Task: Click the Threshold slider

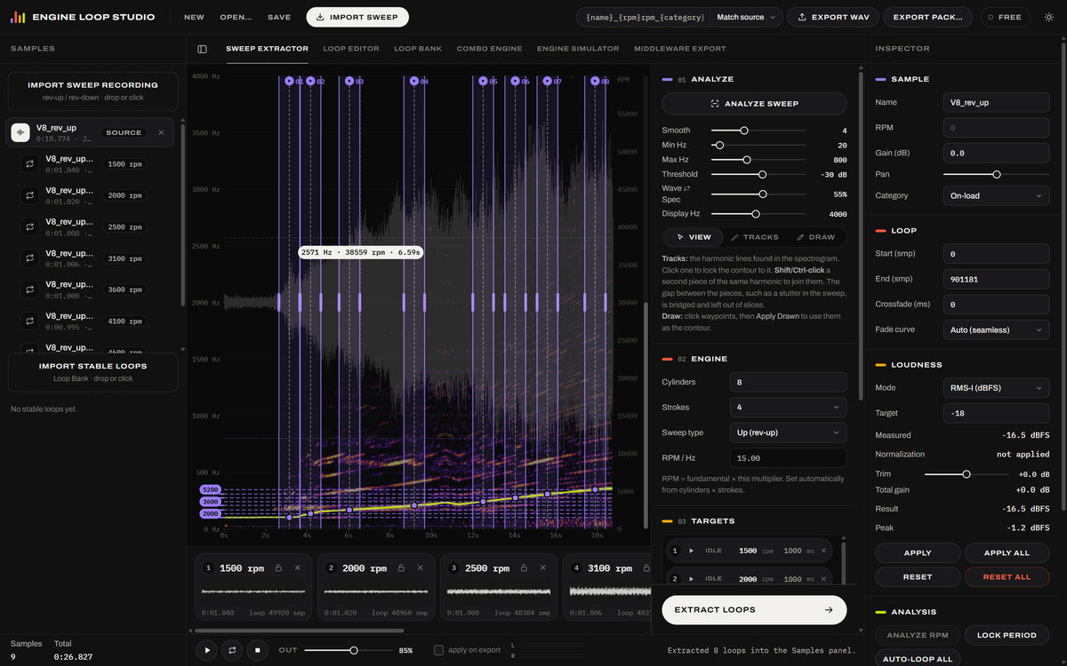Action: [x=758, y=174]
